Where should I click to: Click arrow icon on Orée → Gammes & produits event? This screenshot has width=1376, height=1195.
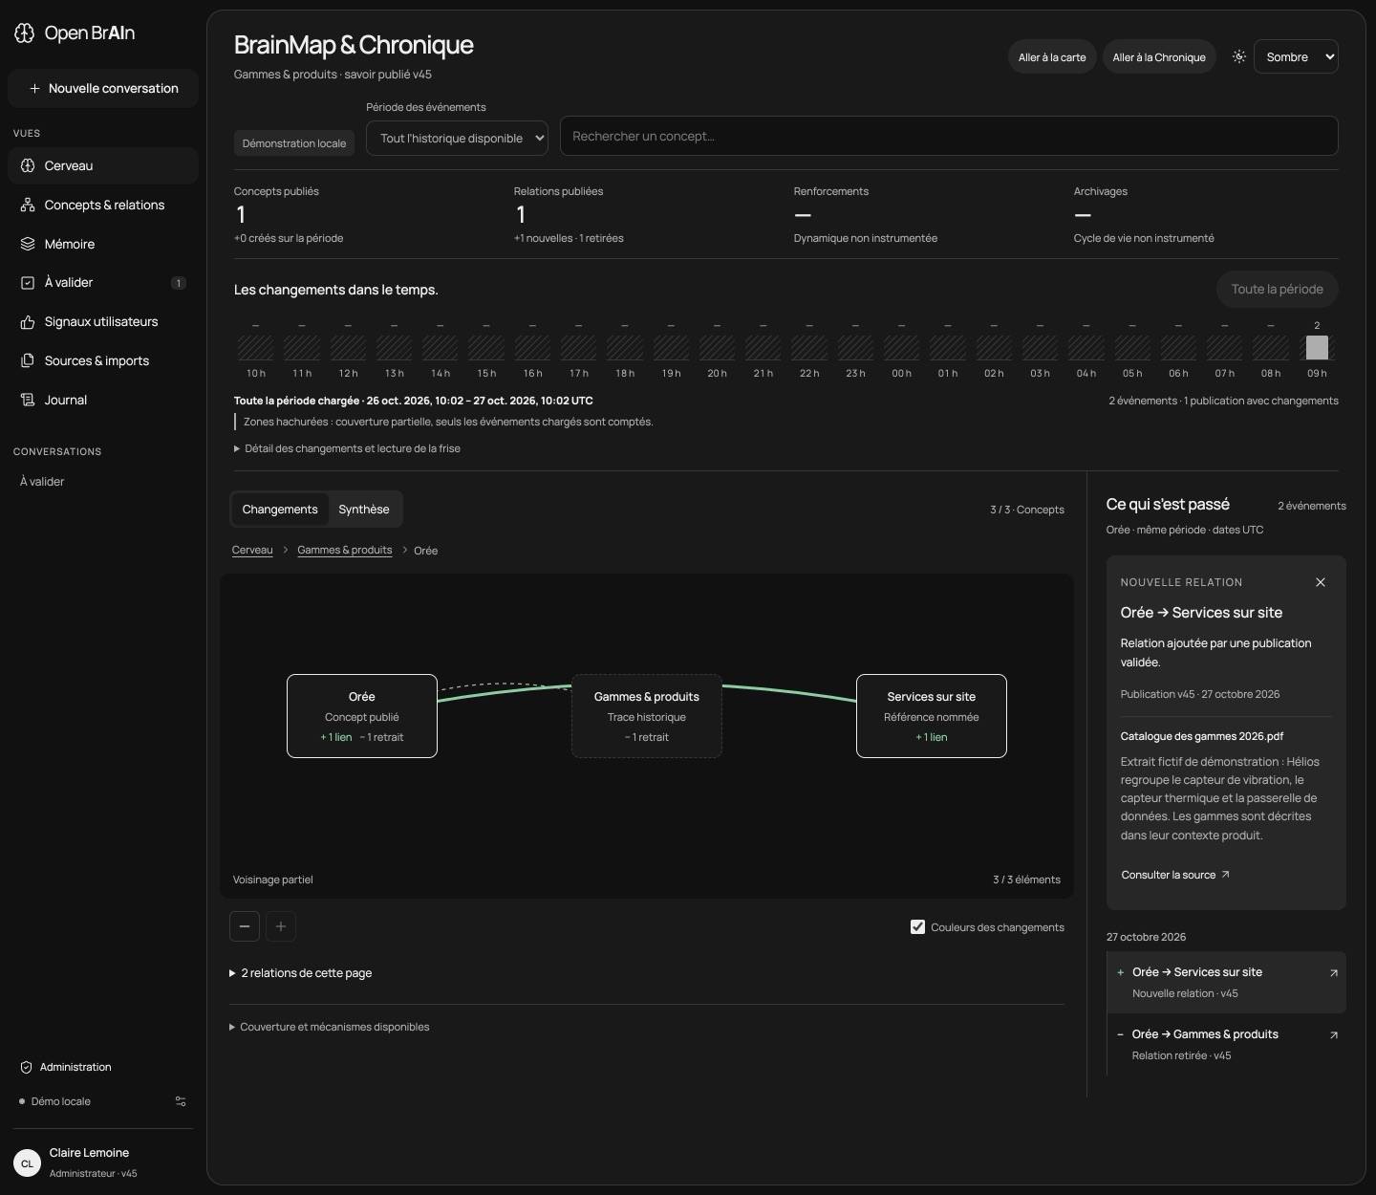[x=1334, y=1035]
